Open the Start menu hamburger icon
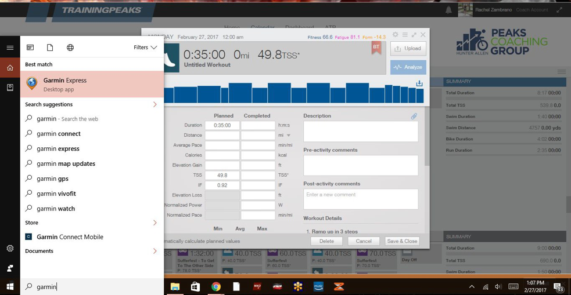This screenshot has height=295, width=571. (10, 48)
